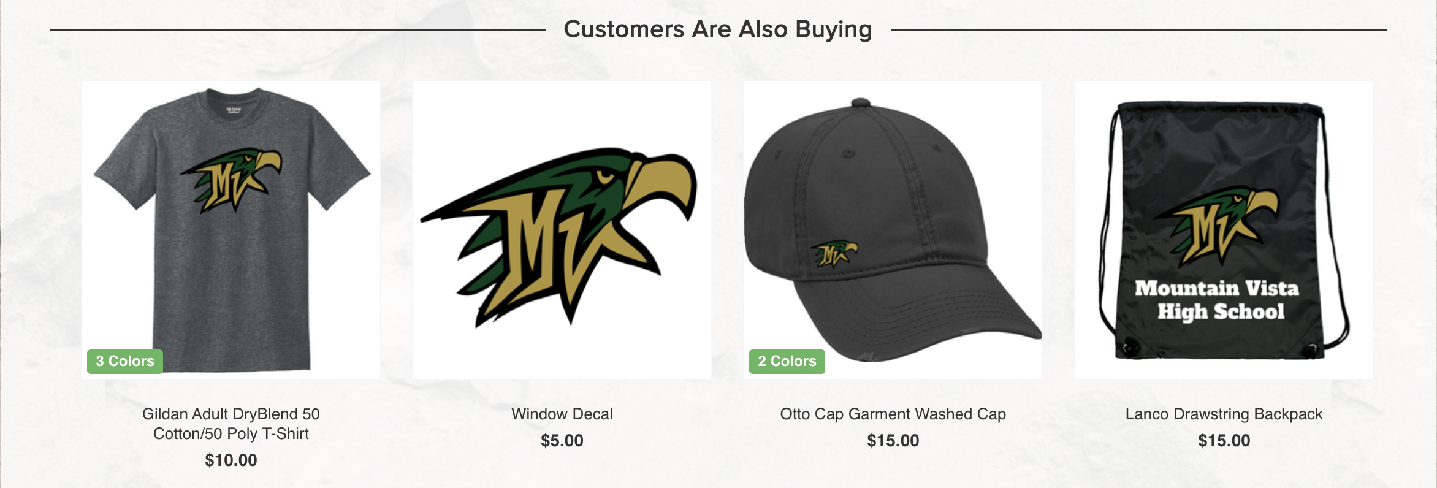Click the hawk logo on the gray T-Shirt
The image size is (1437, 488).
coord(231,181)
